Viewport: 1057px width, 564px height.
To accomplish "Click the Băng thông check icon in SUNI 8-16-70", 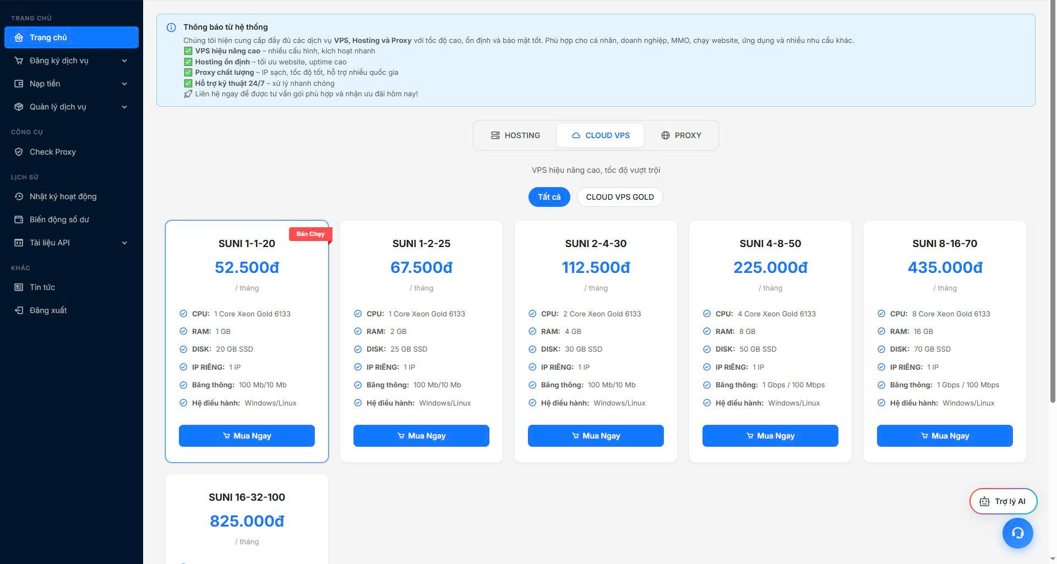I will (x=881, y=385).
